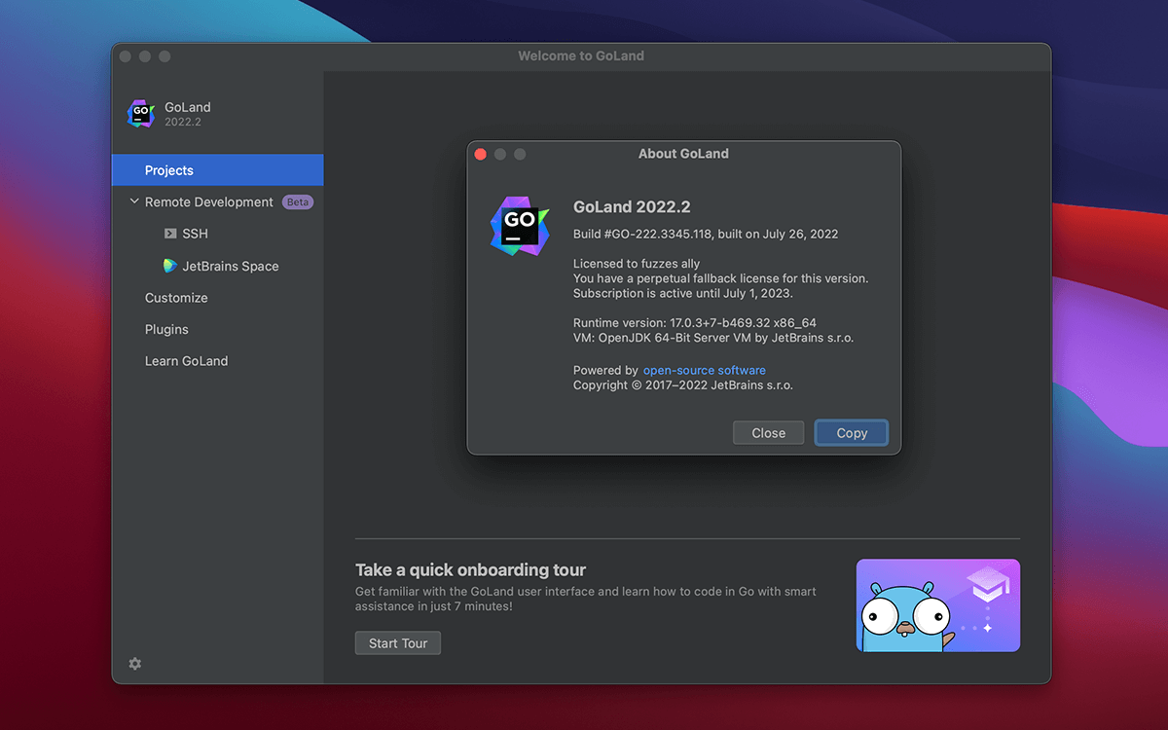
Task: Open the Learn GoLand tab
Action: point(187,361)
